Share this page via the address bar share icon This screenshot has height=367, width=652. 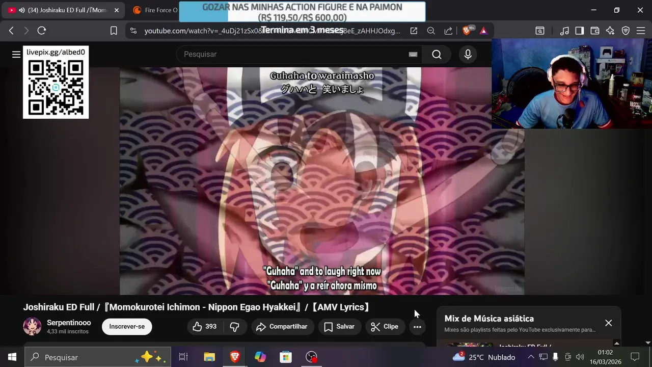[x=448, y=31]
